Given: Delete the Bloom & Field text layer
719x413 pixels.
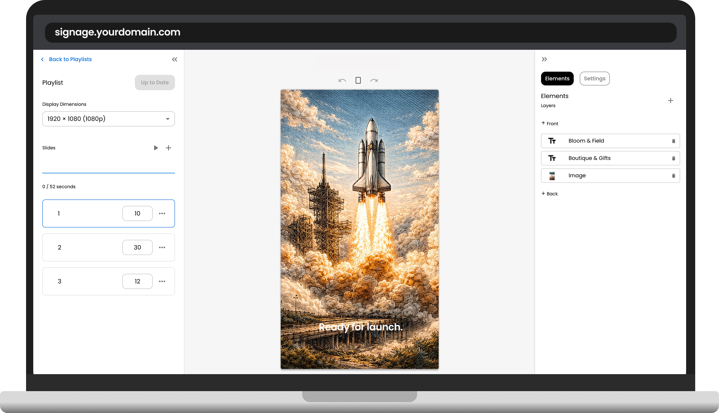Looking at the screenshot, I should pyautogui.click(x=674, y=141).
